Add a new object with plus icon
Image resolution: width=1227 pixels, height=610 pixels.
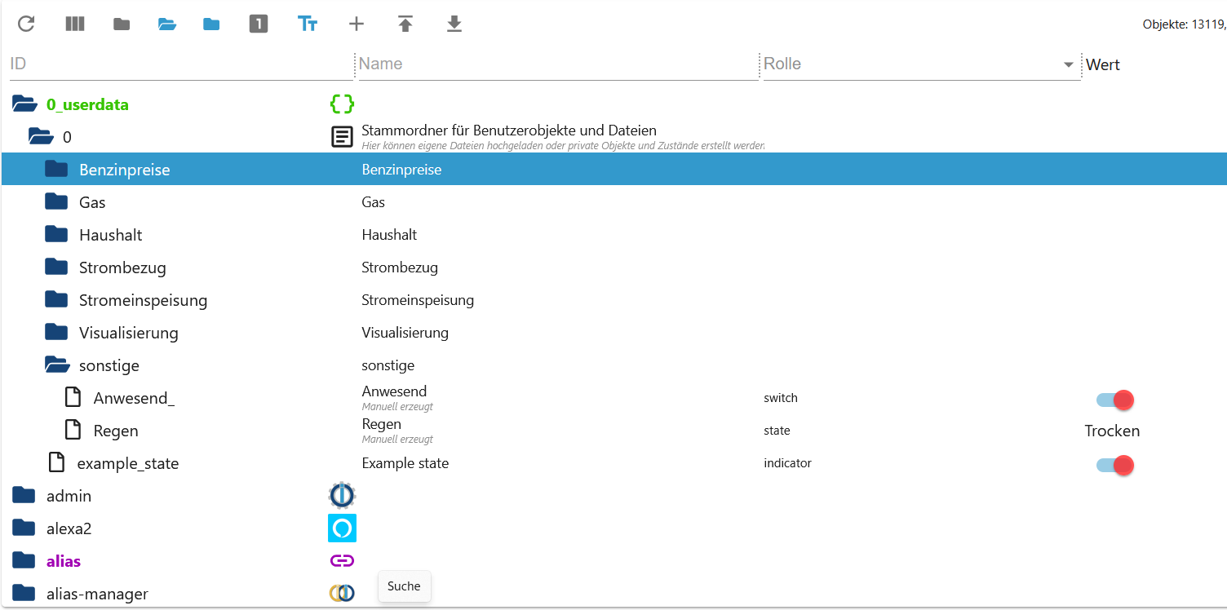pyautogui.click(x=357, y=24)
